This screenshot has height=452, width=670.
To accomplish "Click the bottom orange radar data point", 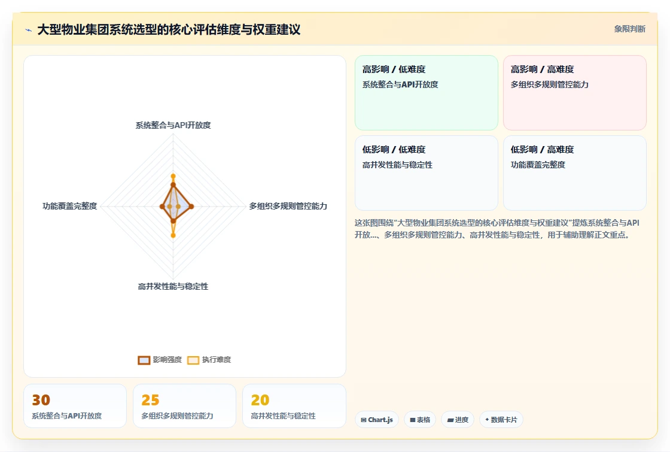I will click(173, 235).
